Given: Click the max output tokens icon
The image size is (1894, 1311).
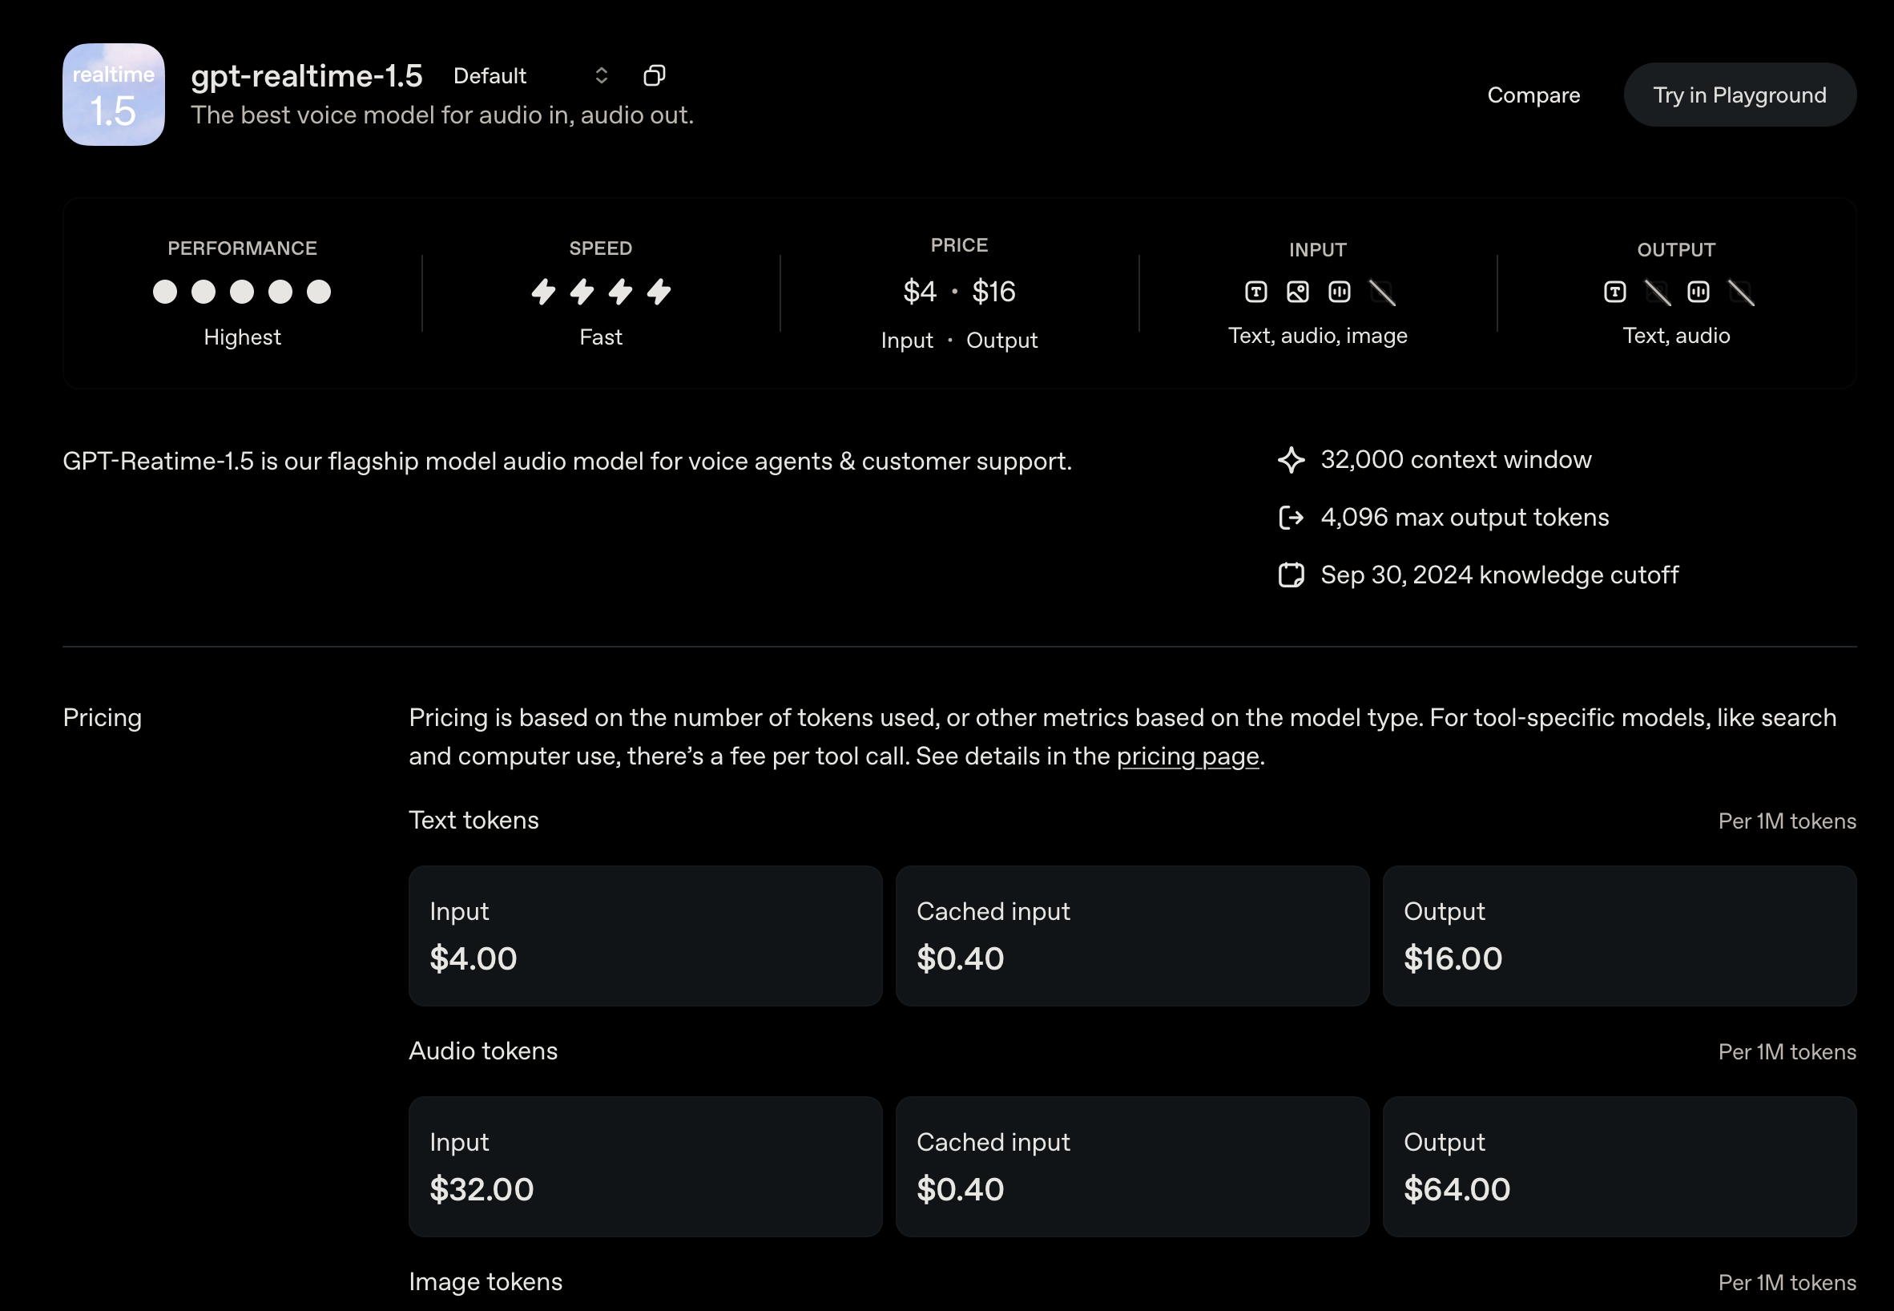Looking at the screenshot, I should point(1292,518).
